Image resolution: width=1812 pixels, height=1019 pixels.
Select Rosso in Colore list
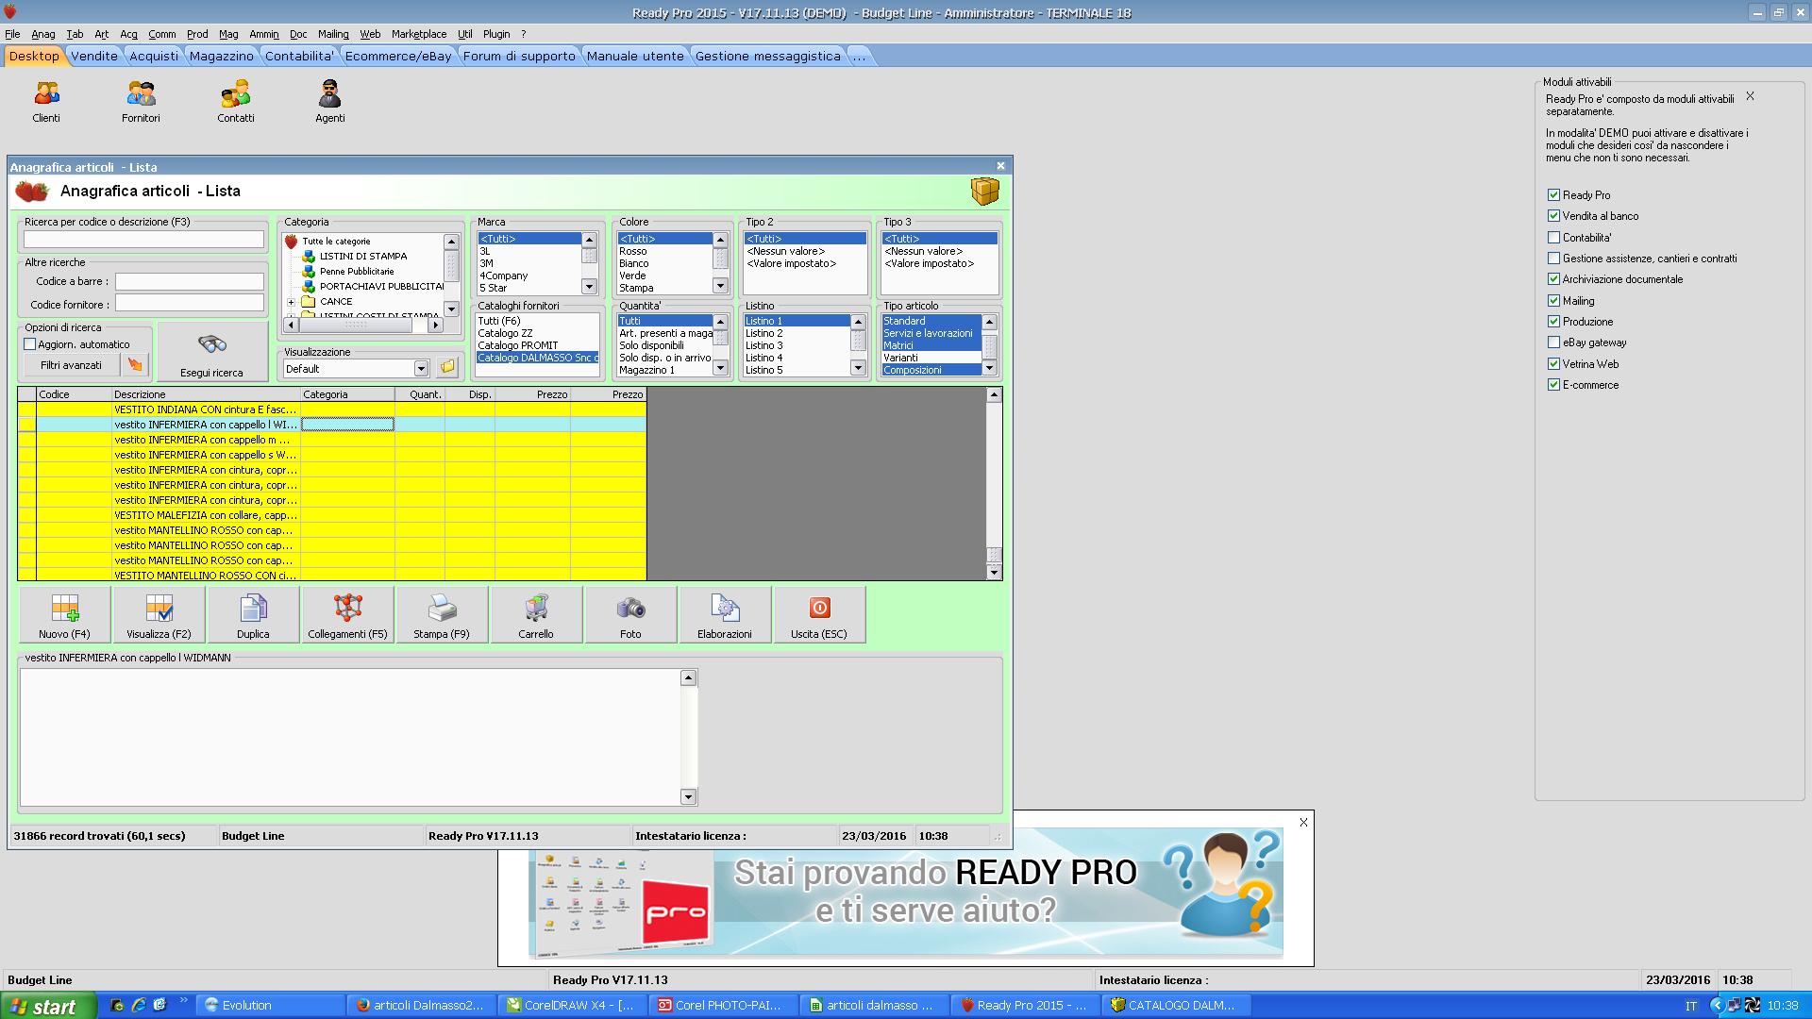(x=633, y=251)
